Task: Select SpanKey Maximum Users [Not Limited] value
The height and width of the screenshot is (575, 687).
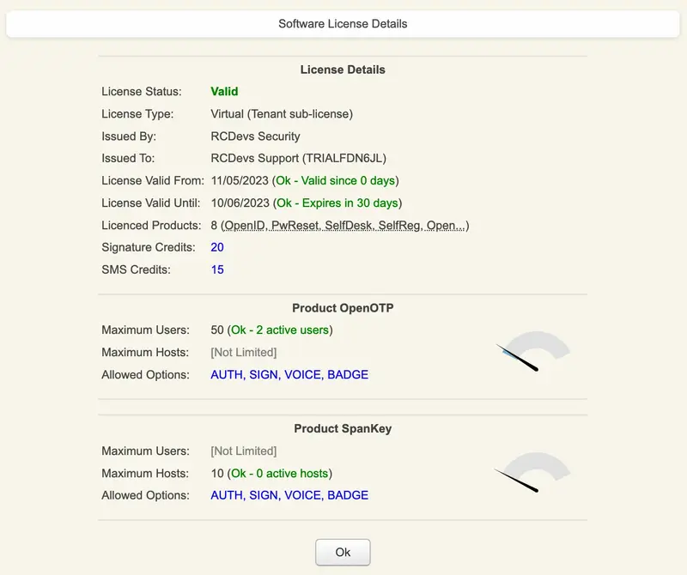Action: point(244,451)
